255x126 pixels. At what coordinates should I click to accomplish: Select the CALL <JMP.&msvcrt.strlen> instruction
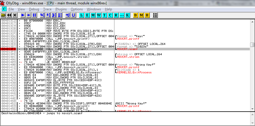[68, 57]
